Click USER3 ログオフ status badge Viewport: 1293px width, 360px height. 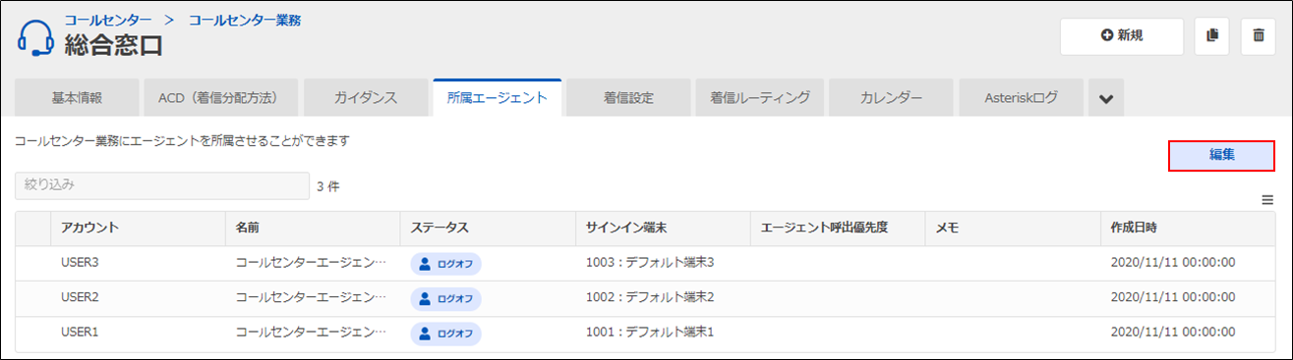pos(445,264)
